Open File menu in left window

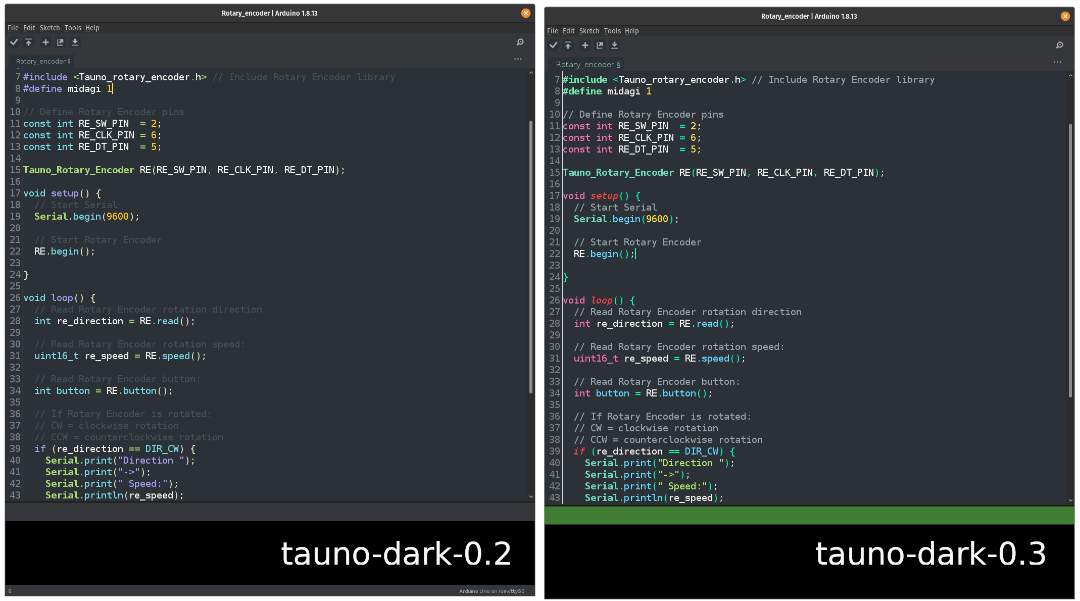pos(13,28)
